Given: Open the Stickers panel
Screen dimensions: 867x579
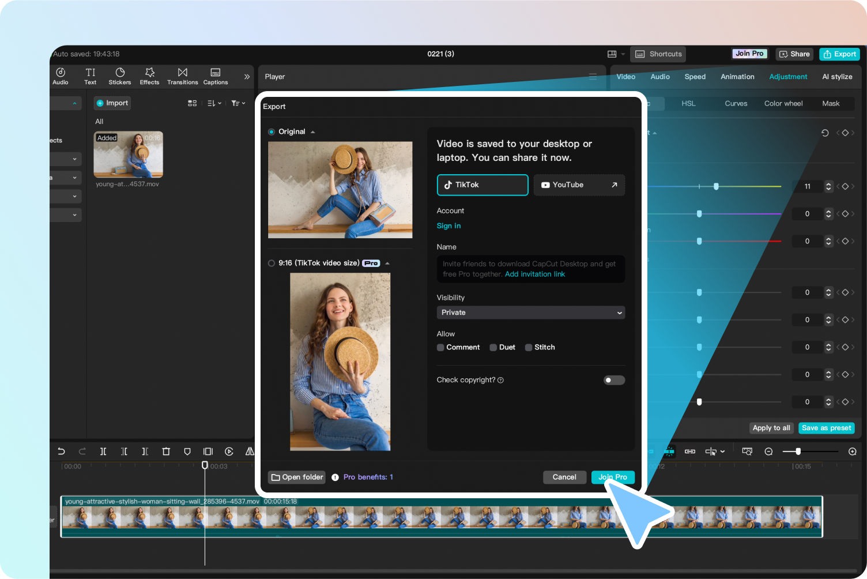Looking at the screenshot, I should tap(119, 76).
